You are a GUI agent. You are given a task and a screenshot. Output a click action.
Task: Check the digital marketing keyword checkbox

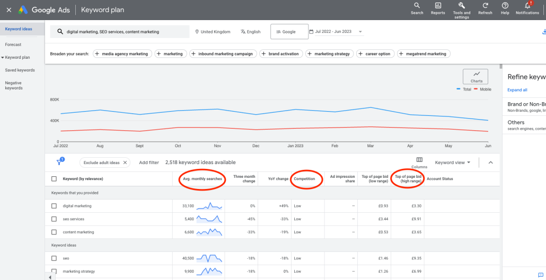click(x=54, y=206)
